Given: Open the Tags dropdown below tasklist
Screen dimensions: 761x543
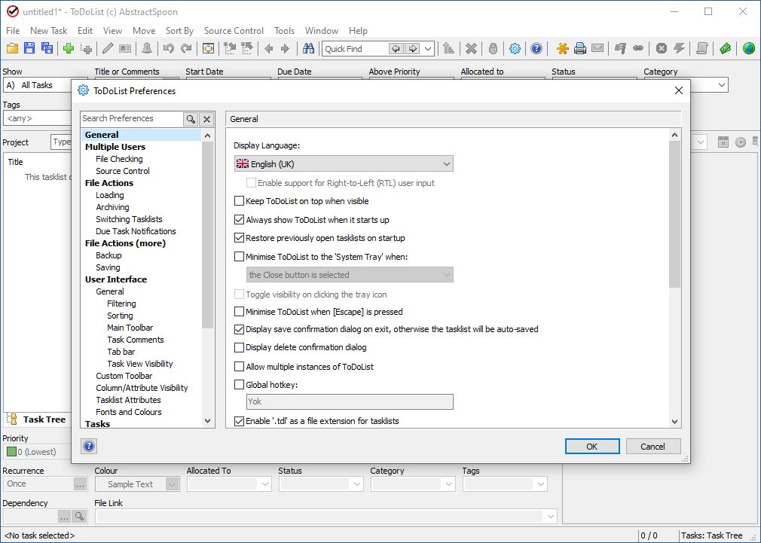Looking at the screenshot, I should point(541,484).
